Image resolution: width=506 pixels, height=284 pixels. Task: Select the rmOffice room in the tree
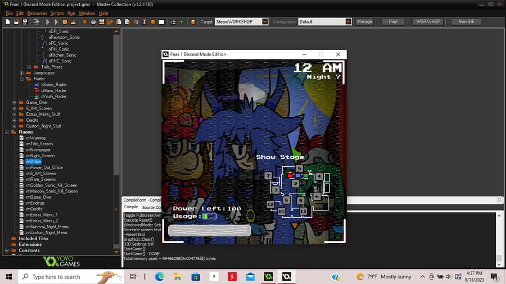(34, 162)
